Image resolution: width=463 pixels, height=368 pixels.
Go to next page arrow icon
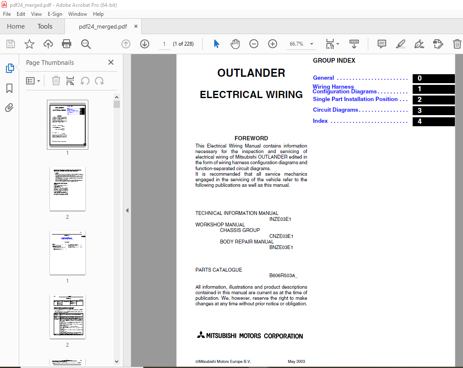145,44
